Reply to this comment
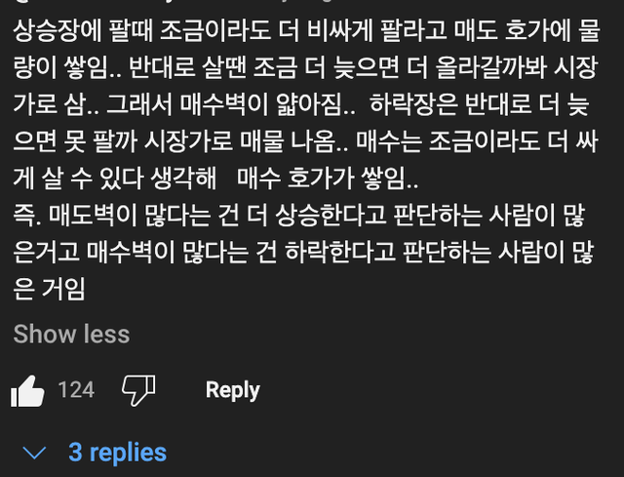Image resolution: width=624 pixels, height=477 pixels. pyautogui.click(x=232, y=390)
